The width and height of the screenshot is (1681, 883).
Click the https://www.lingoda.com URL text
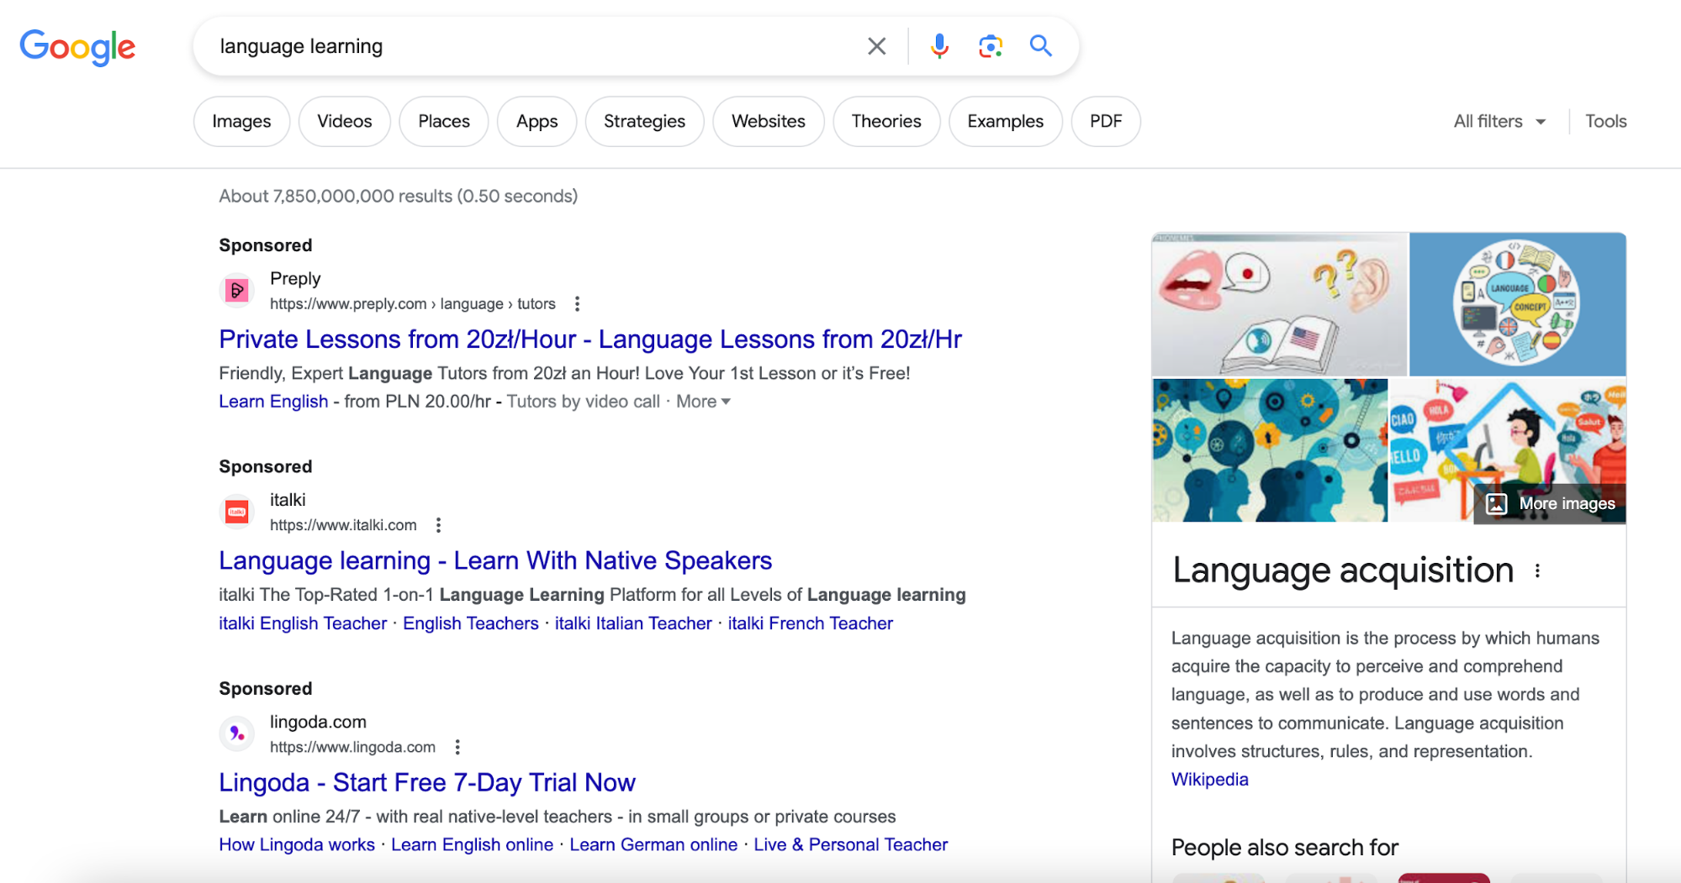[352, 747]
